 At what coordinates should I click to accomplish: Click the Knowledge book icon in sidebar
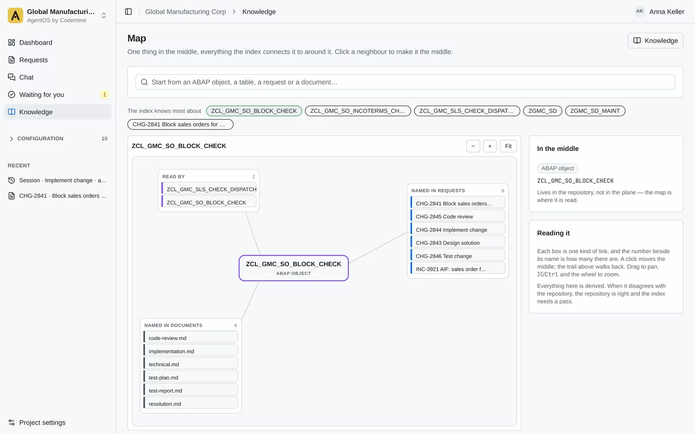12,112
